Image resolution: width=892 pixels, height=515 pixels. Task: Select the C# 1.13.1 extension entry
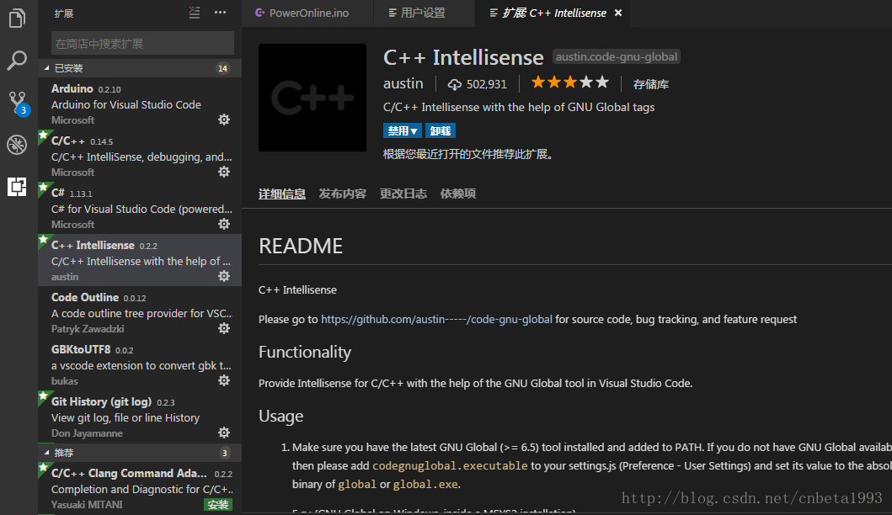tap(140, 209)
